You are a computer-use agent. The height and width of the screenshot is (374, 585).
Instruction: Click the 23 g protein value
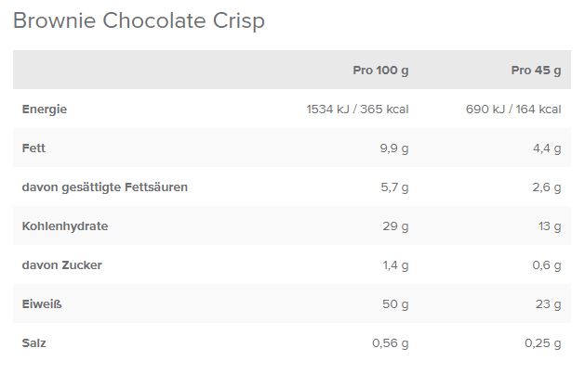(x=549, y=303)
